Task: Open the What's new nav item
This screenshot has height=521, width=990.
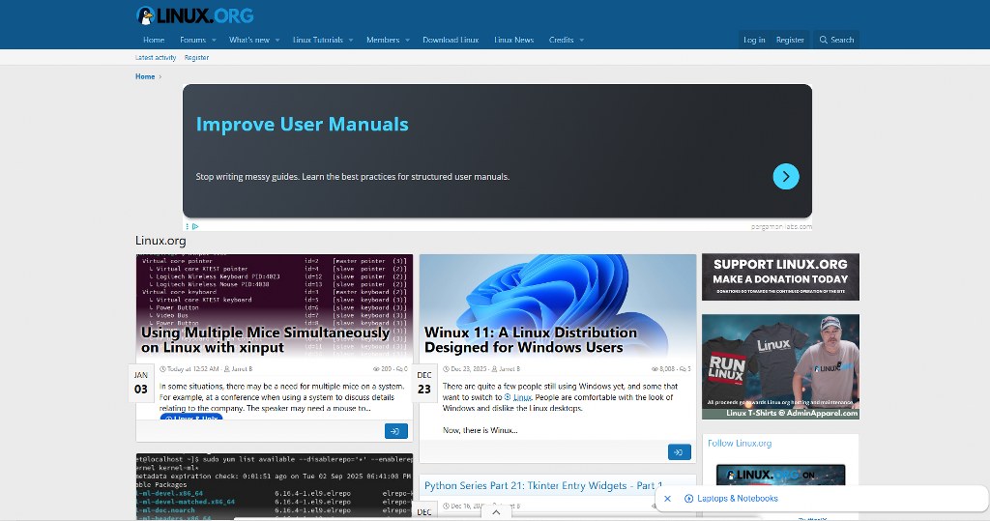Action: [x=248, y=40]
